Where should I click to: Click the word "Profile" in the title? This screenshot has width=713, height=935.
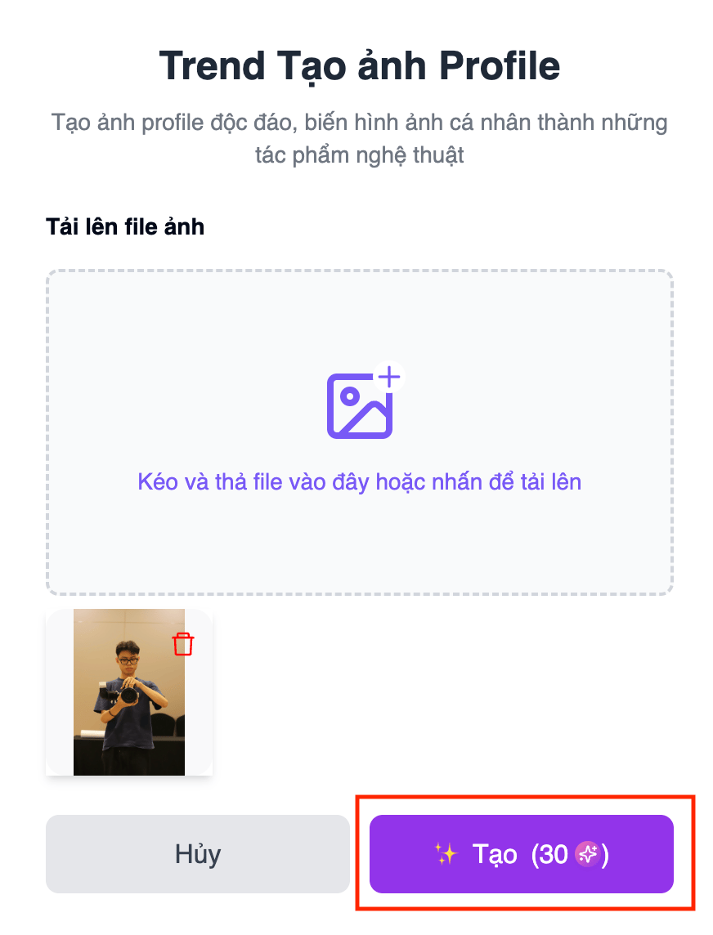pos(500,65)
